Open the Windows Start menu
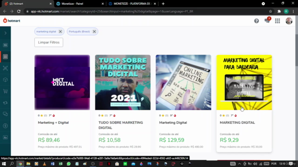Image resolution: width=298 pixels, height=167 pixels. coord(4,164)
